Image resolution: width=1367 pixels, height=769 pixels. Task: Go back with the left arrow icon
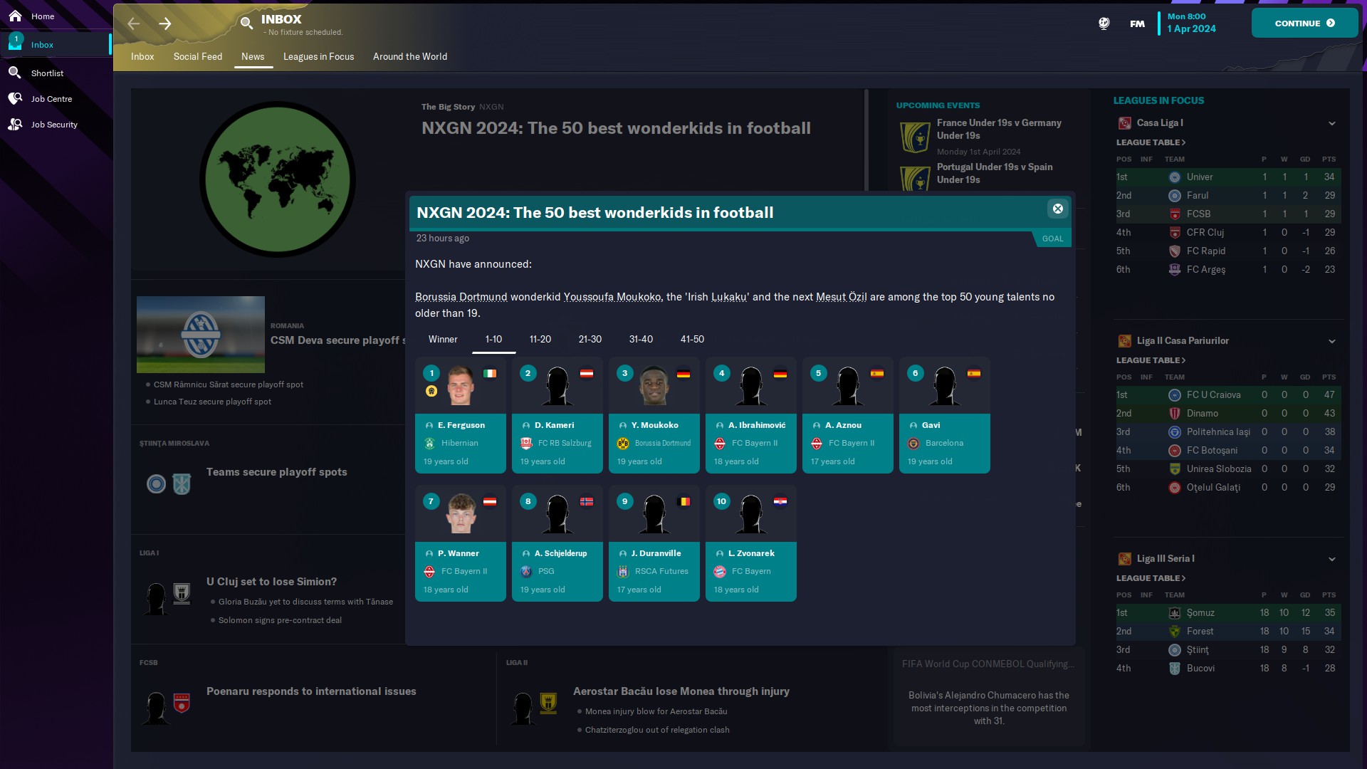tap(134, 23)
